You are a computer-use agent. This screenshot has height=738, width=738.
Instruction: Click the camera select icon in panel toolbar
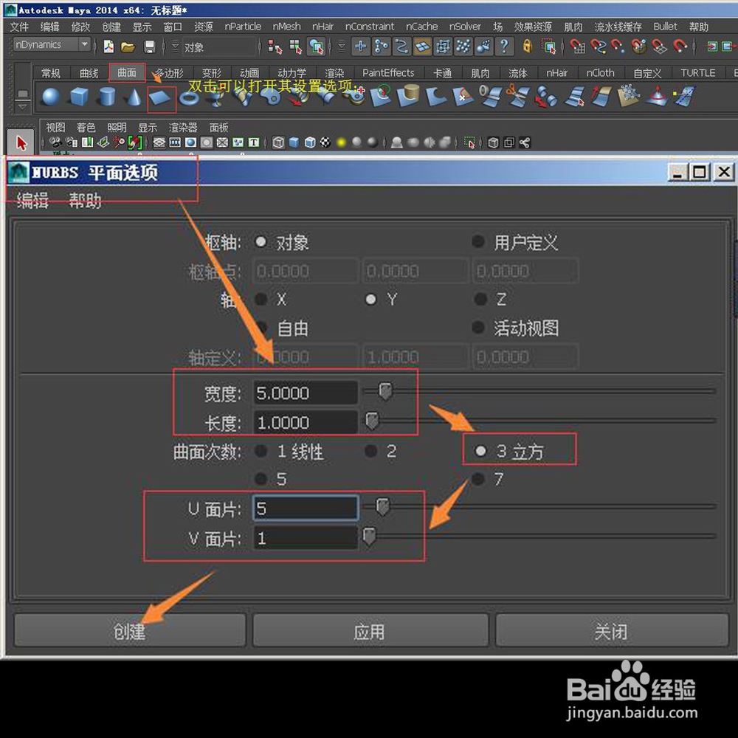55,142
